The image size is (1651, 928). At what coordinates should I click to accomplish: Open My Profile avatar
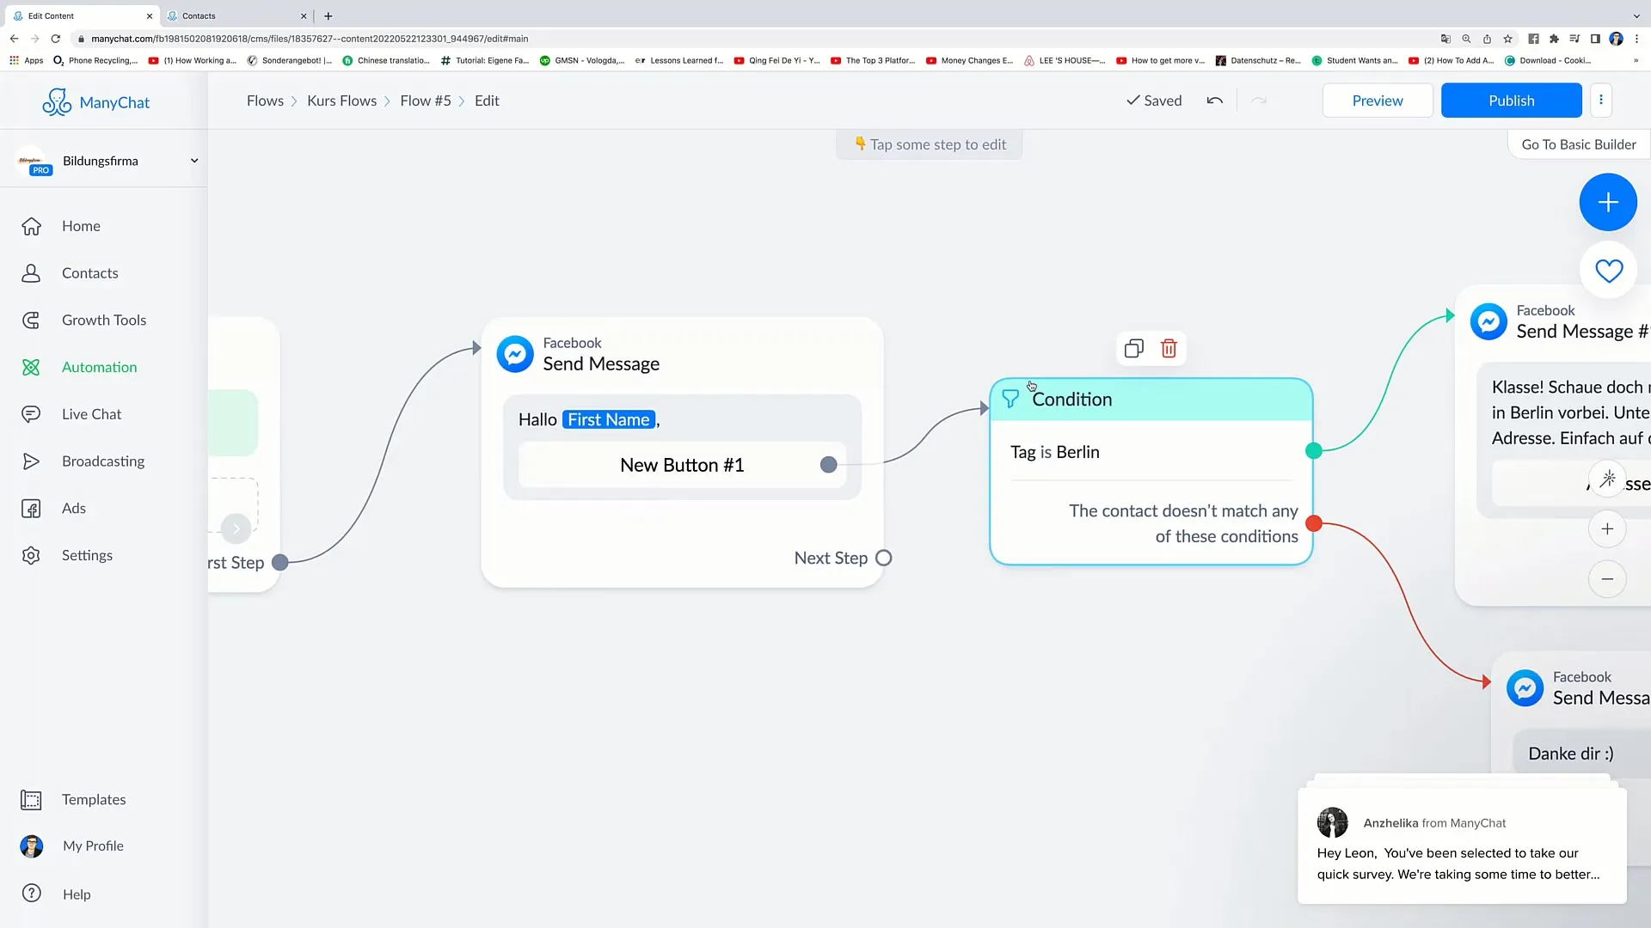32,846
